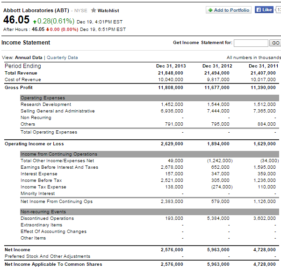Image resolution: width=281 pixels, height=270 pixels.
Task: Click the Other Items row label
Action: [x=33, y=238]
